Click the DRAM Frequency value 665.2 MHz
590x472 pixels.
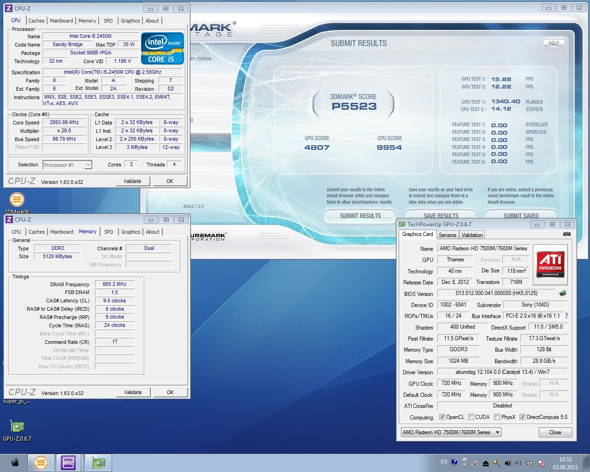click(x=114, y=284)
